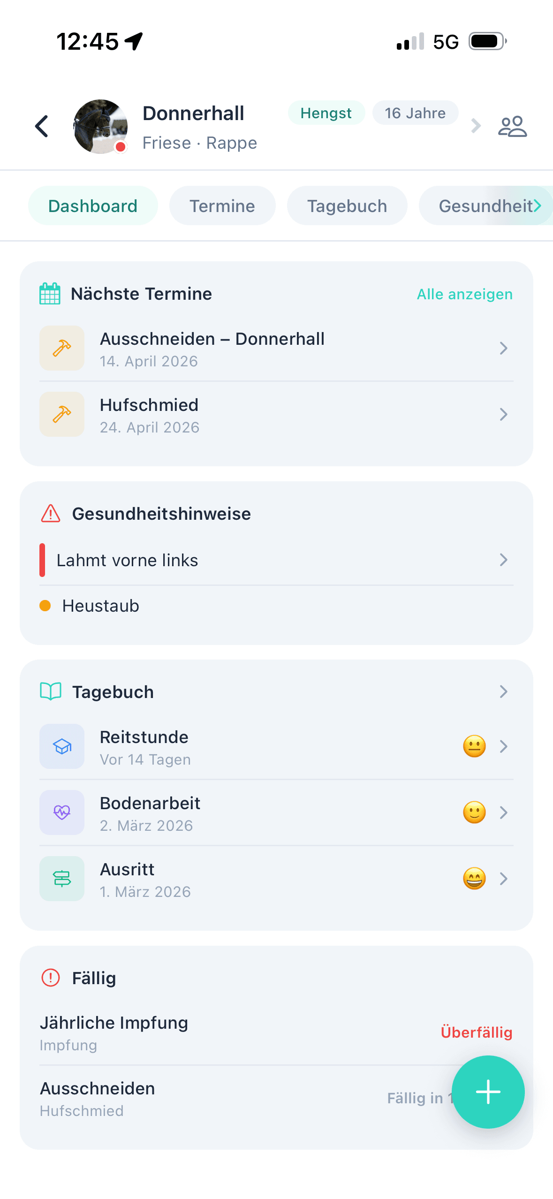Tap the Überfällig status for Jährliche Impfung
The height and width of the screenshot is (1199, 553).
[x=476, y=1032]
